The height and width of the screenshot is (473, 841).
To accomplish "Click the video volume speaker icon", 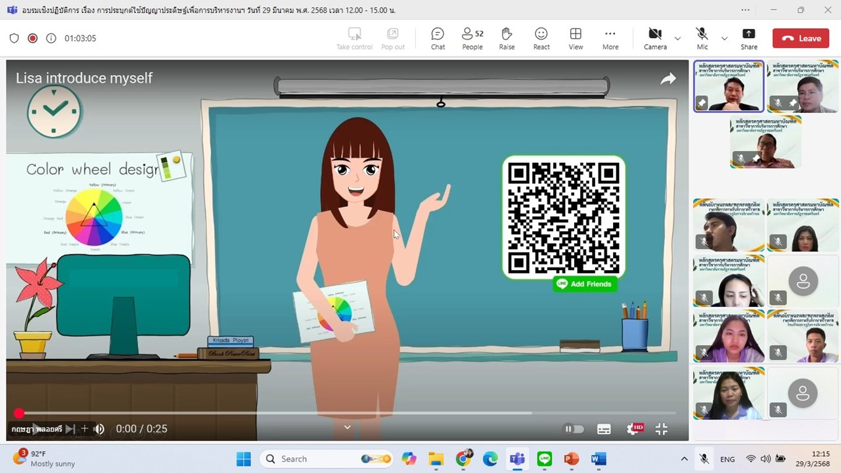I will [x=99, y=429].
